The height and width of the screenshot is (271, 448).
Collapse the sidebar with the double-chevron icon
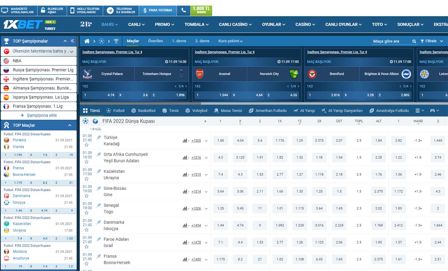tap(72, 41)
